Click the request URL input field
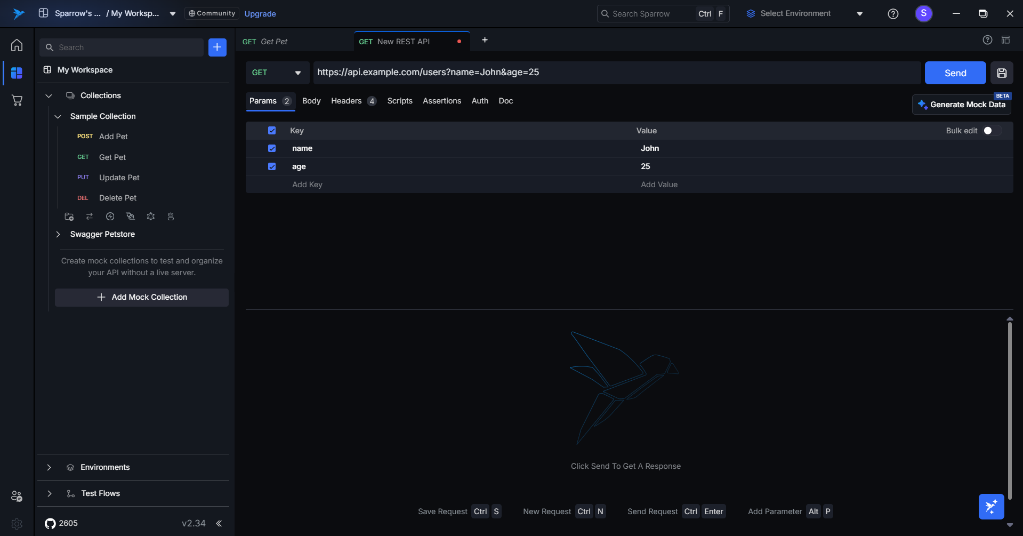 [x=616, y=73]
